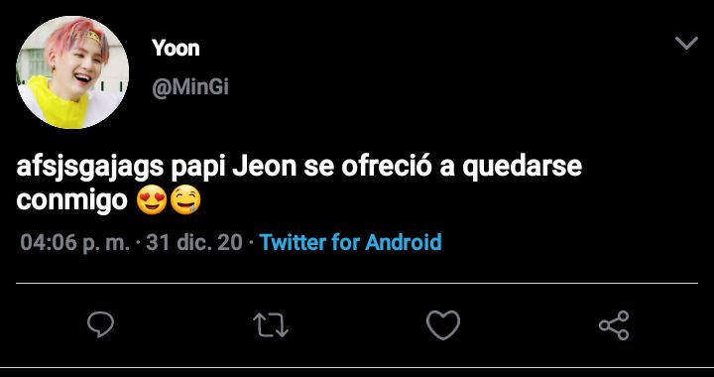
Task: Click the word afsjsgajags in the tweet
Action: pos(90,168)
